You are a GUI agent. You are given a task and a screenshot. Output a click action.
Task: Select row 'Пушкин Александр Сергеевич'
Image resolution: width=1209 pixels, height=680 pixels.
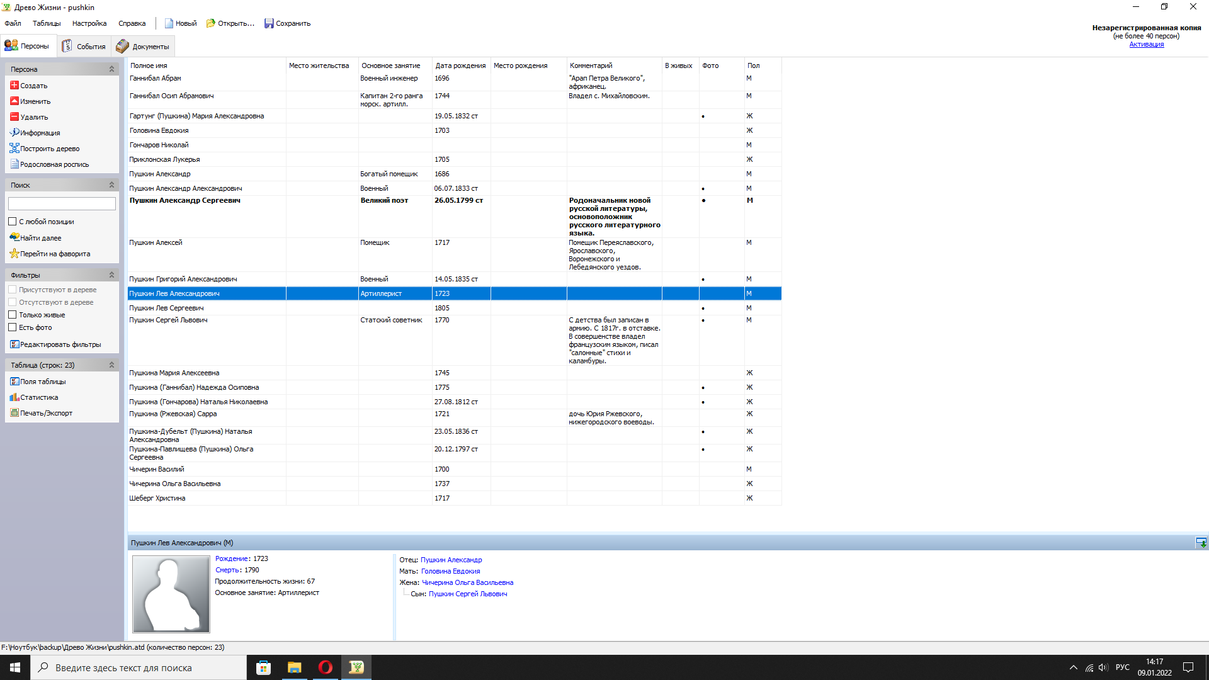pyautogui.click(x=455, y=217)
